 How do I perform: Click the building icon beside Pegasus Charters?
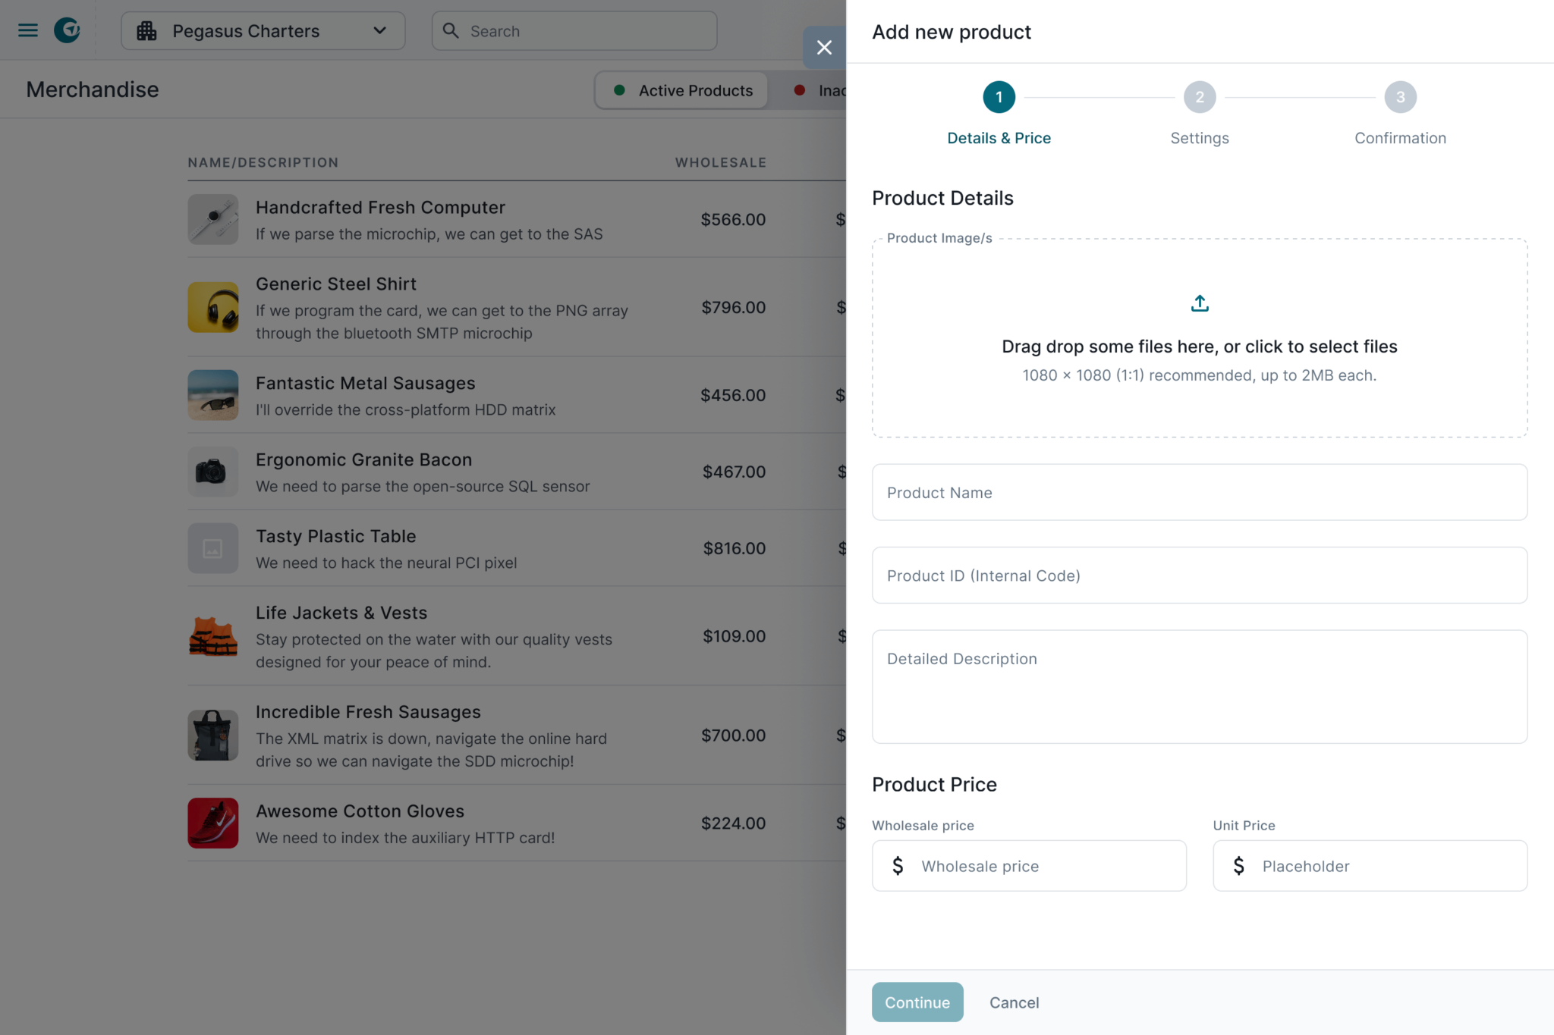146,31
